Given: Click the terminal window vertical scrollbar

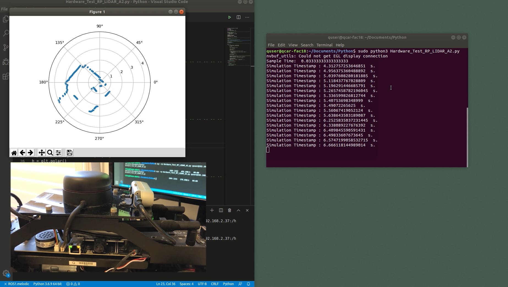Looking at the screenshot, I should [x=467, y=137].
